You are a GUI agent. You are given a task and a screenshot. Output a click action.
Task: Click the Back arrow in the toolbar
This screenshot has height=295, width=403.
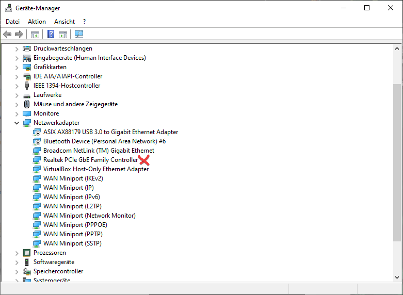7,35
